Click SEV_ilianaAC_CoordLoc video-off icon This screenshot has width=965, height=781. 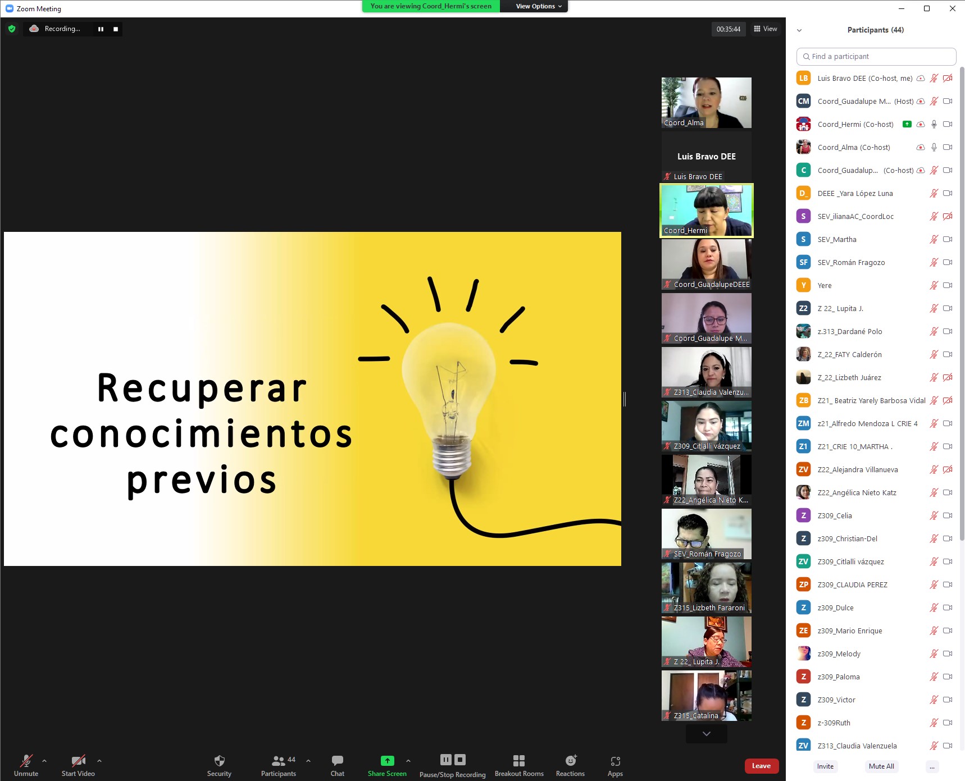coord(948,216)
